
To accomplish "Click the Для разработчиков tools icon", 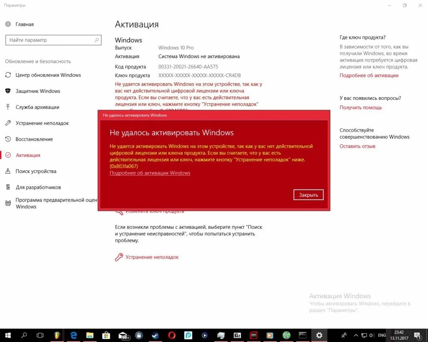I will click(x=8, y=187).
